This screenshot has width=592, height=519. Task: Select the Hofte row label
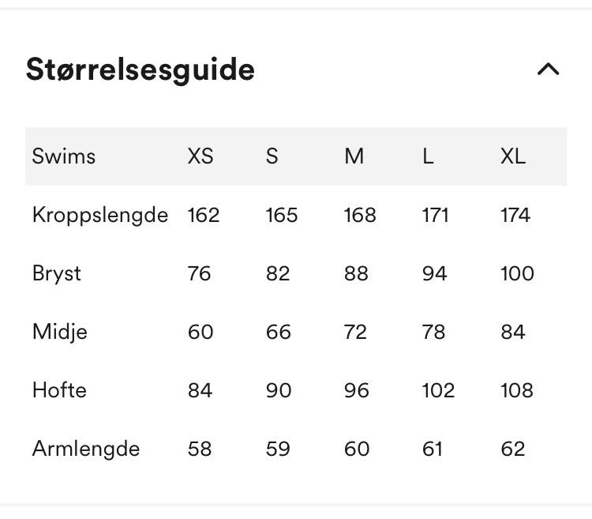(59, 390)
